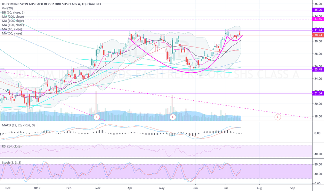
Task: Select the MA (150, close) indicator label
Action: click(x=13, y=25)
